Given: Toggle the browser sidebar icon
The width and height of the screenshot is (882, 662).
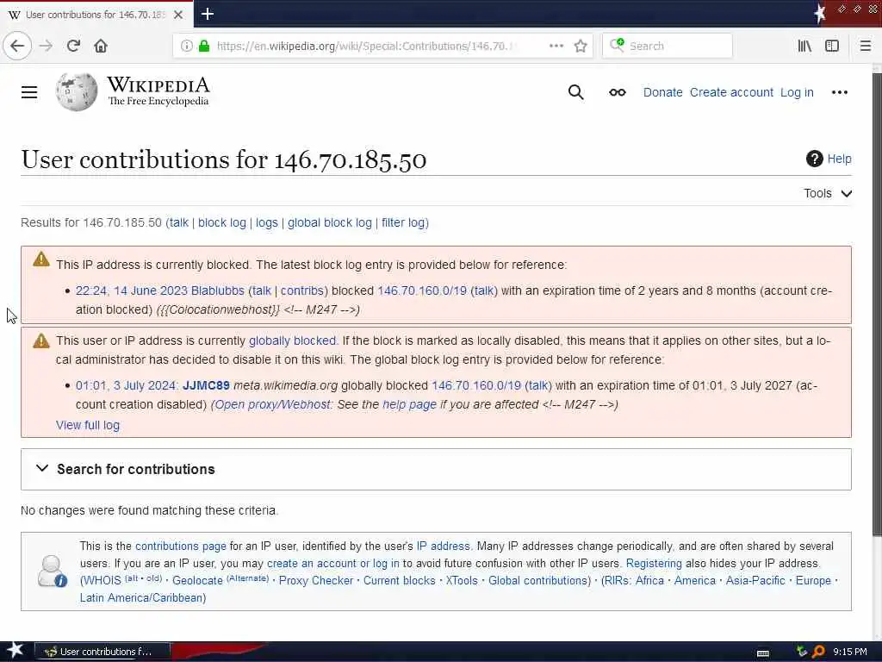Looking at the screenshot, I should tap(832, 46).
